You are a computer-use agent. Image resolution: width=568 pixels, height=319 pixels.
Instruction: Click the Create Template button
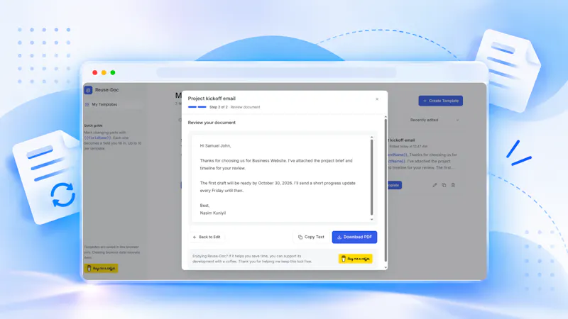440,101
